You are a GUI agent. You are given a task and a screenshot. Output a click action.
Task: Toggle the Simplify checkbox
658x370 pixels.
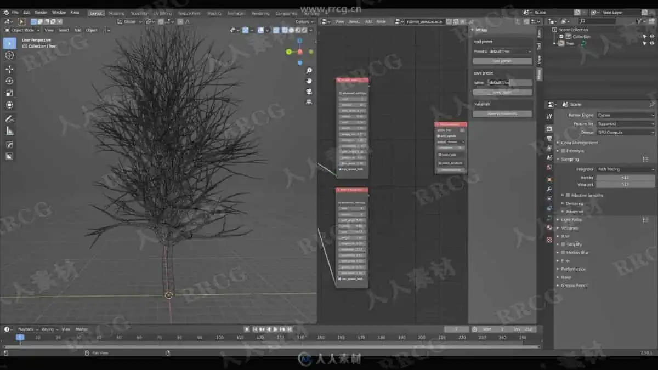563,244
